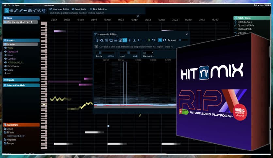Choose Pitch To Scale in Pitch panel

tap(243, 22)
